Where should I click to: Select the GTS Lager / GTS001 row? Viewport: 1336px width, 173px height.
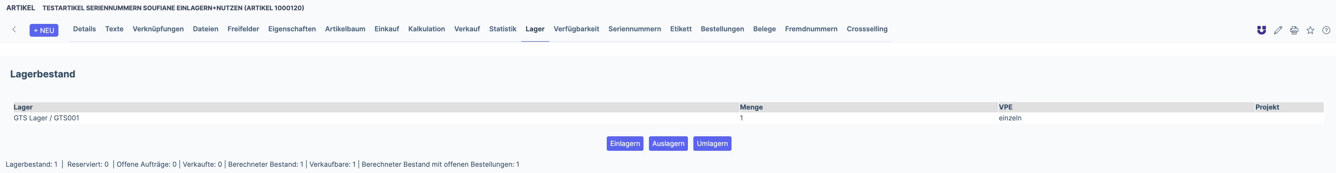click(x=668, y=118)
